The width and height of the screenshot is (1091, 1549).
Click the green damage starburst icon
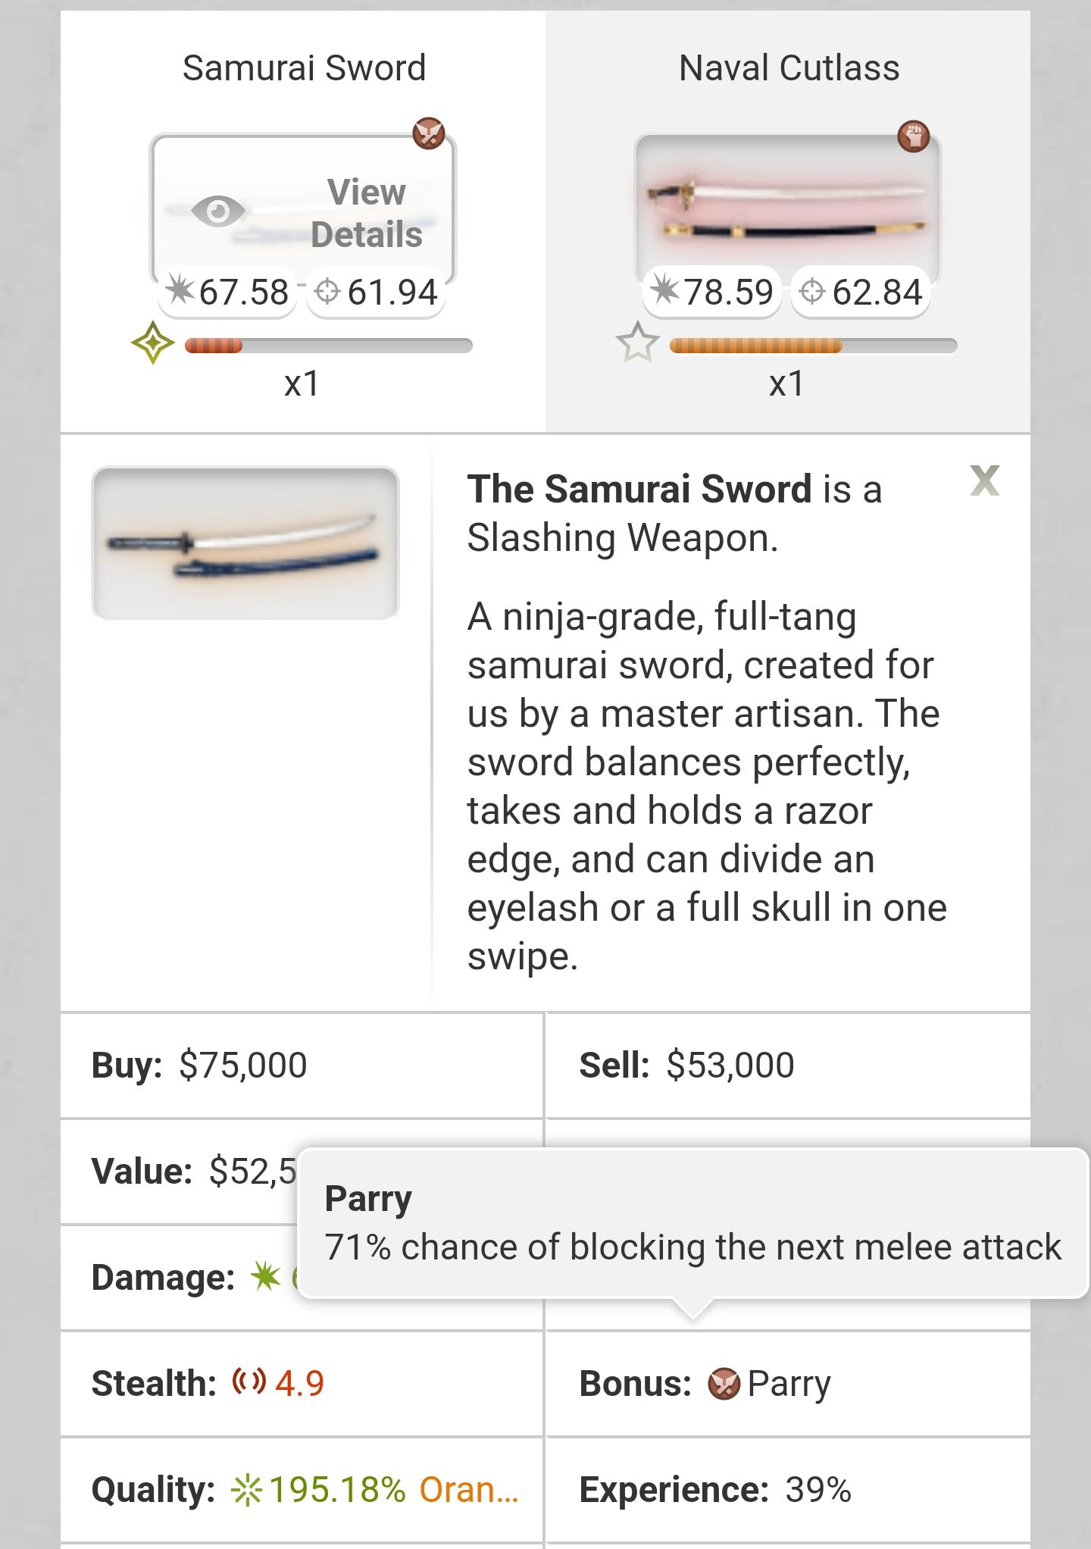pos(265,1276)
